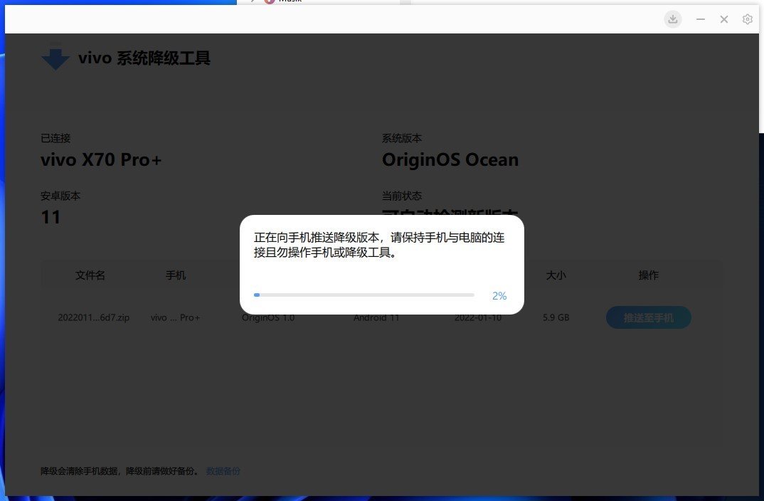Click the blue progress bar in dialog
Screen dimensions: 764x501
tap(364, 295)
